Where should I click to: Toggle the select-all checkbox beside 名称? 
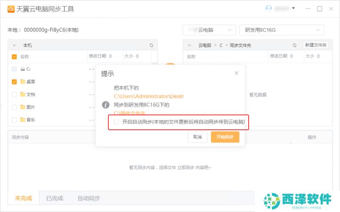(x=14, y=57)
